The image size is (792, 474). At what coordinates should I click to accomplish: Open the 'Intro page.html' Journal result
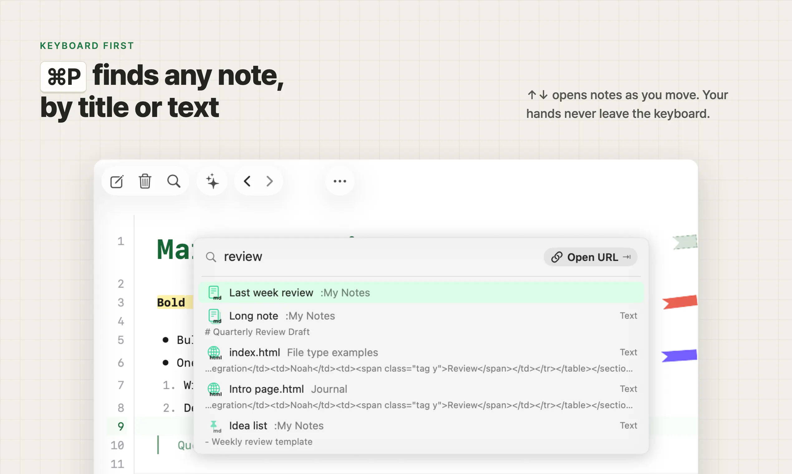(x=421, y=396)
